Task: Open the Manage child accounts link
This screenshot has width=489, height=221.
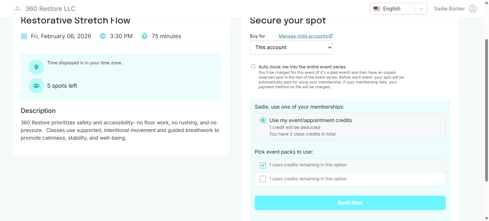Action: [303, 36]
